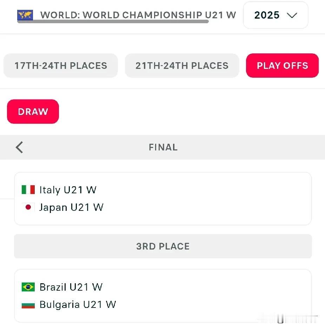Switch to 21TH-24TH PLACES tab
The image size is (325, 330).
(x=182, y=65)
